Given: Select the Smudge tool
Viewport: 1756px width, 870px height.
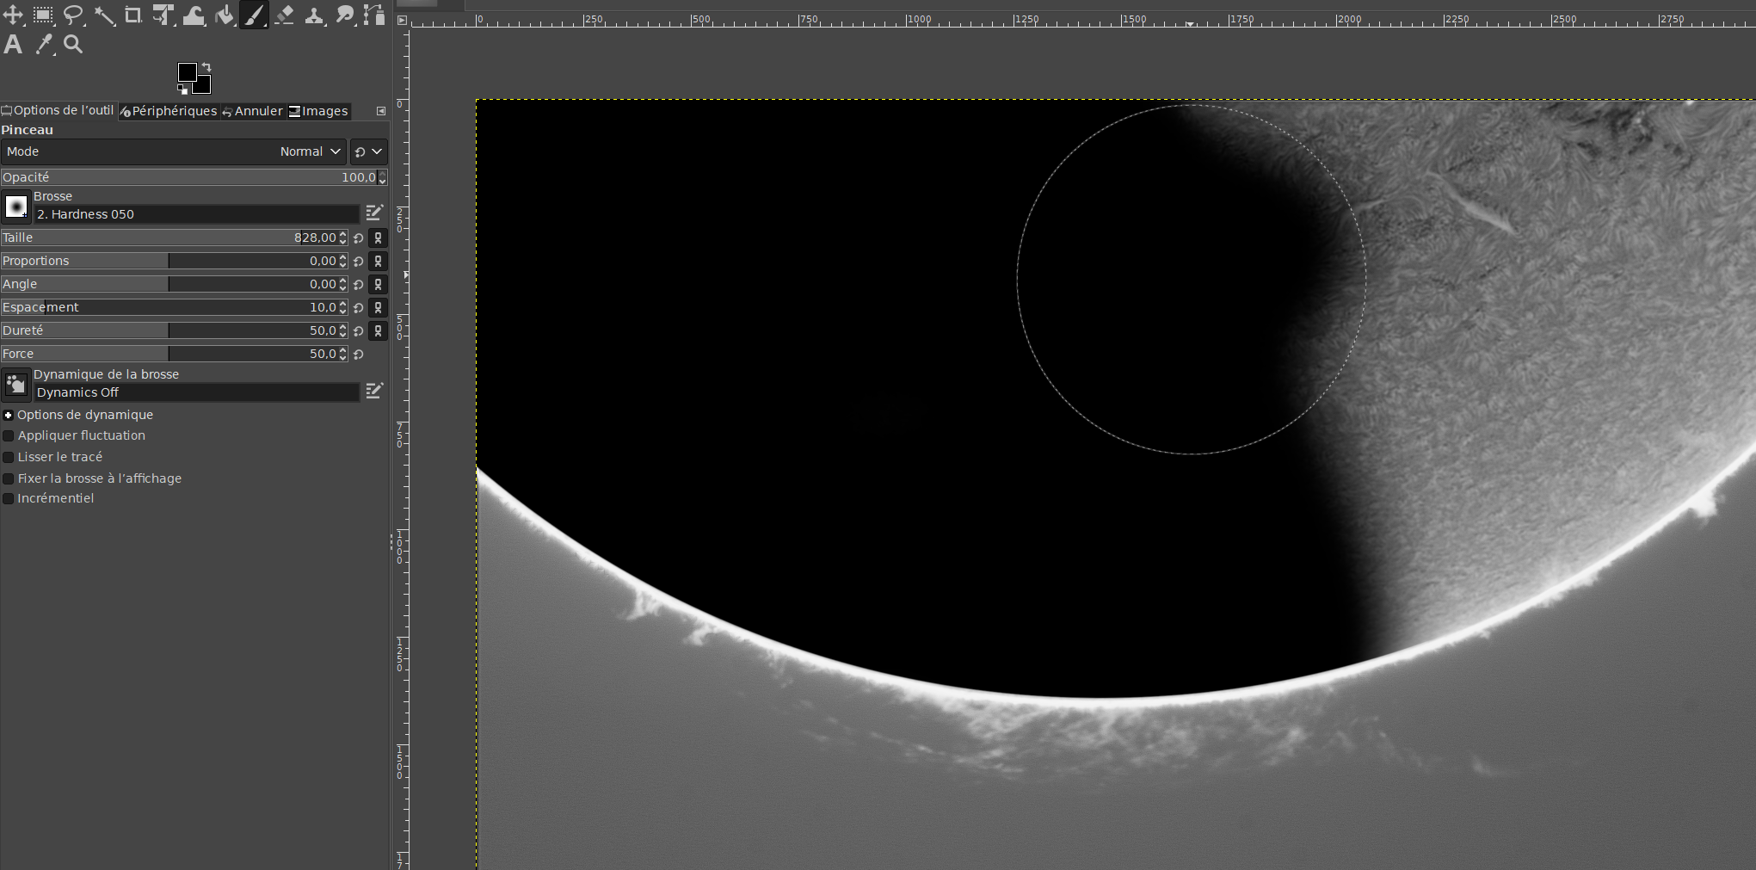Looking at the screenshot, I should 344,15.
